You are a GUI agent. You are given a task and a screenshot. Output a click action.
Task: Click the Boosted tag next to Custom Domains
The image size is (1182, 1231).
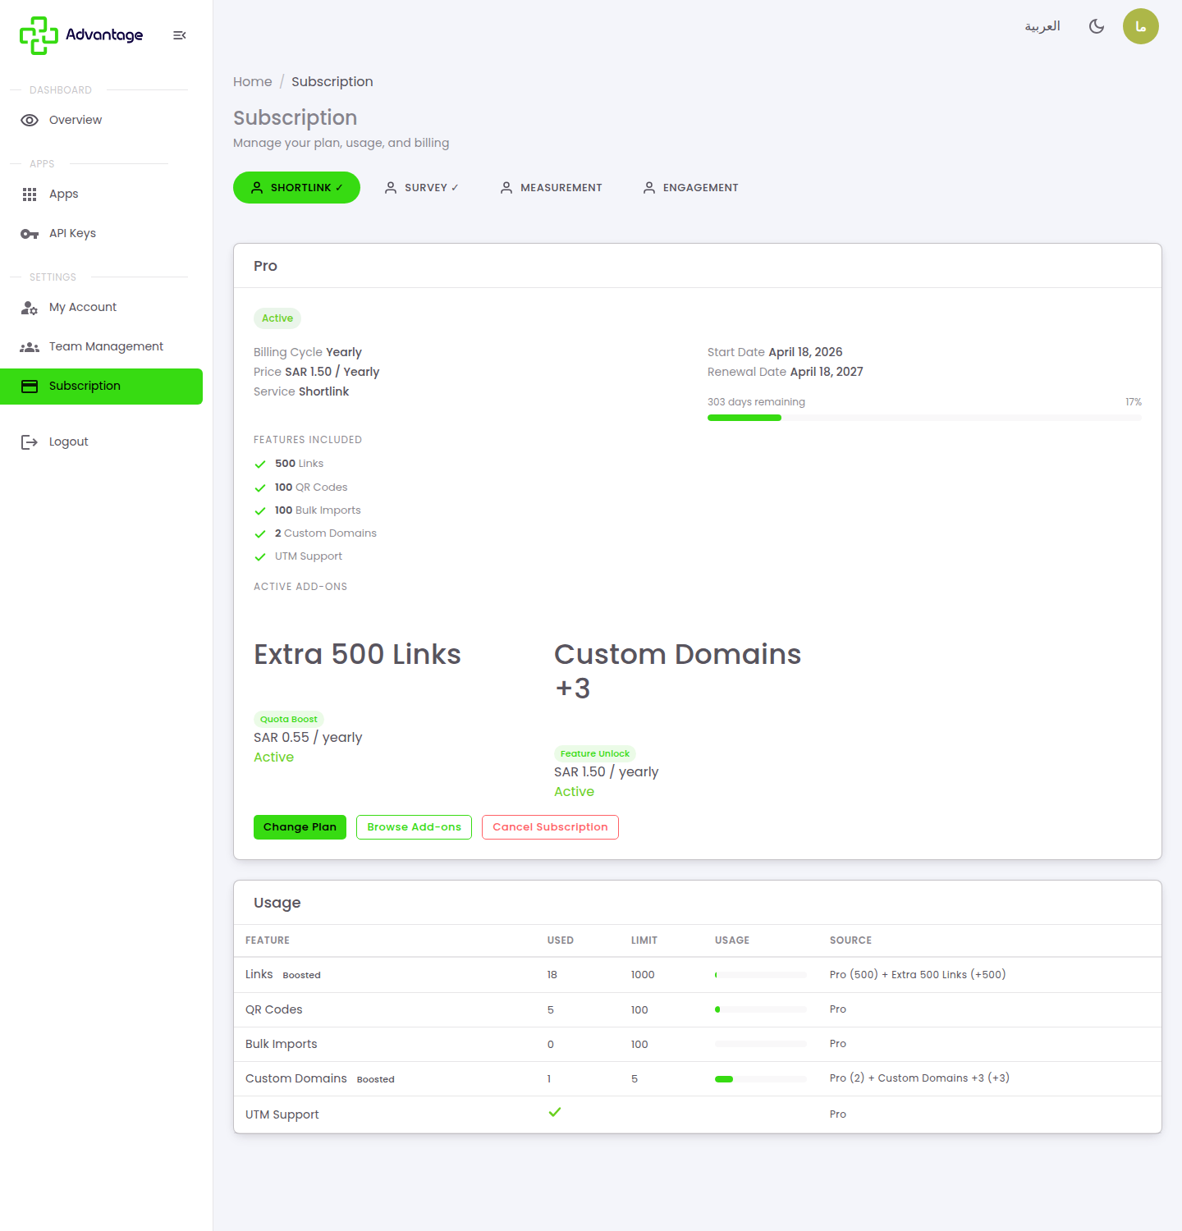376,1079
